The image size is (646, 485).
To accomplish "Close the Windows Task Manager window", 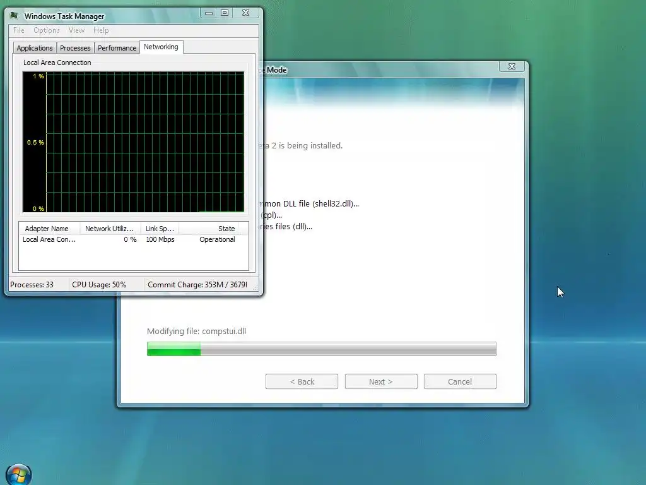I will pyautogui.click(x=245, y=13).
